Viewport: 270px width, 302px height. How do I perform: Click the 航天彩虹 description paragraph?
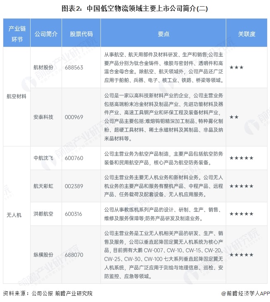click(164, 186)
